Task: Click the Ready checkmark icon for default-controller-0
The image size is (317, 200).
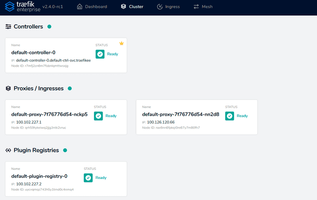Action: [100, 54]
